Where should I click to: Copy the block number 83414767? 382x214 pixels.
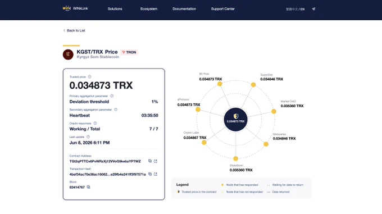[x=88, y=187]
